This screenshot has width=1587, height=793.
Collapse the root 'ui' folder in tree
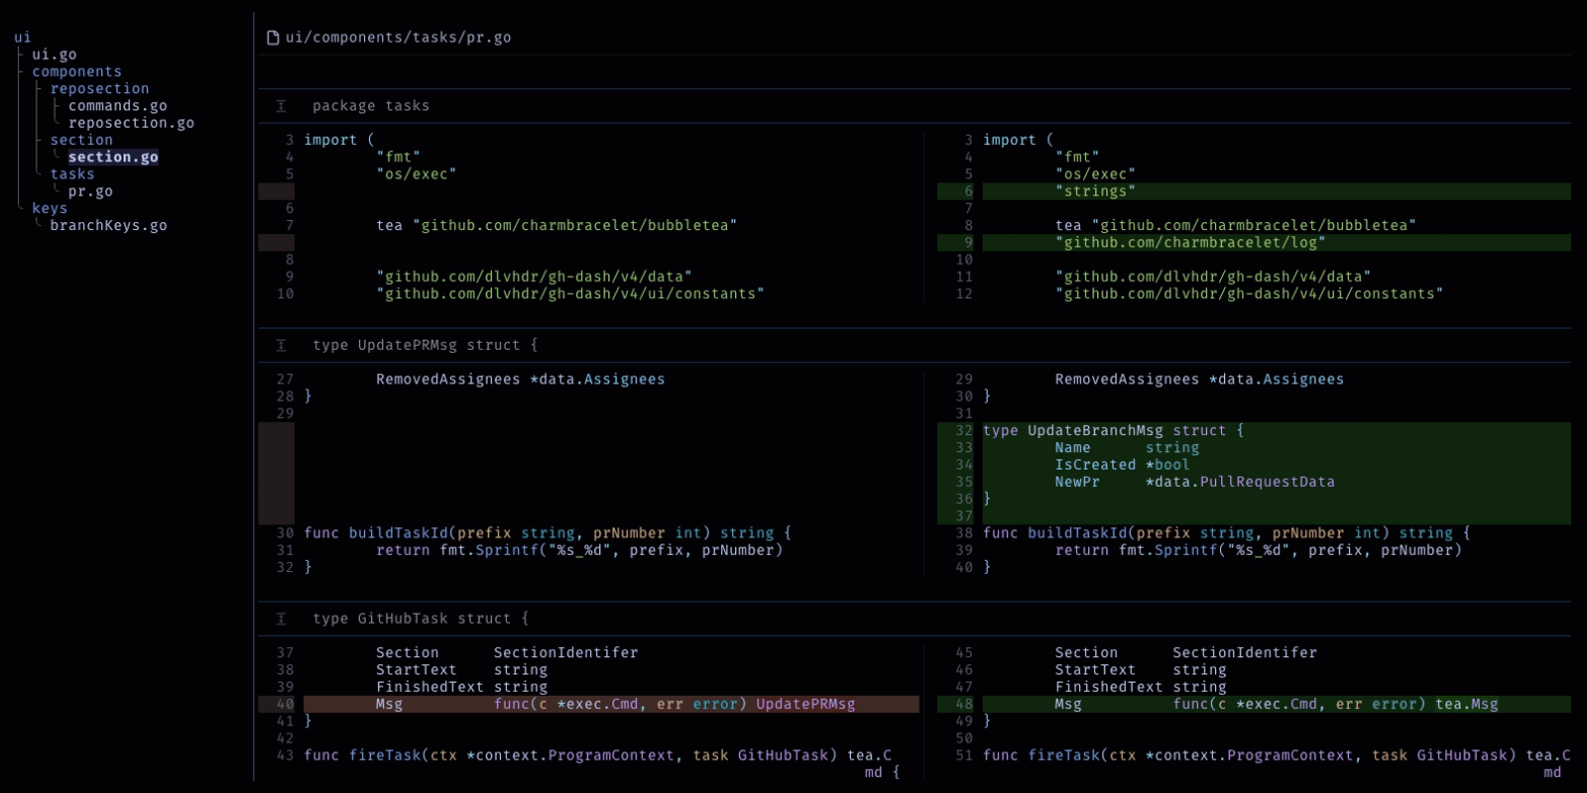[x=23, y=38]
